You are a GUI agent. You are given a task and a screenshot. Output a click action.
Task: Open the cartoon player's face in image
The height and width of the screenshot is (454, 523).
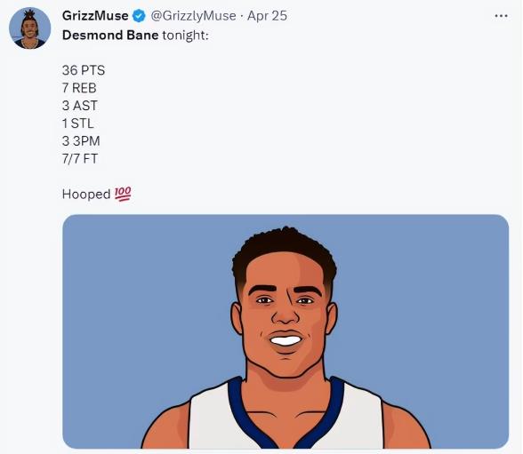pos(286,315)
